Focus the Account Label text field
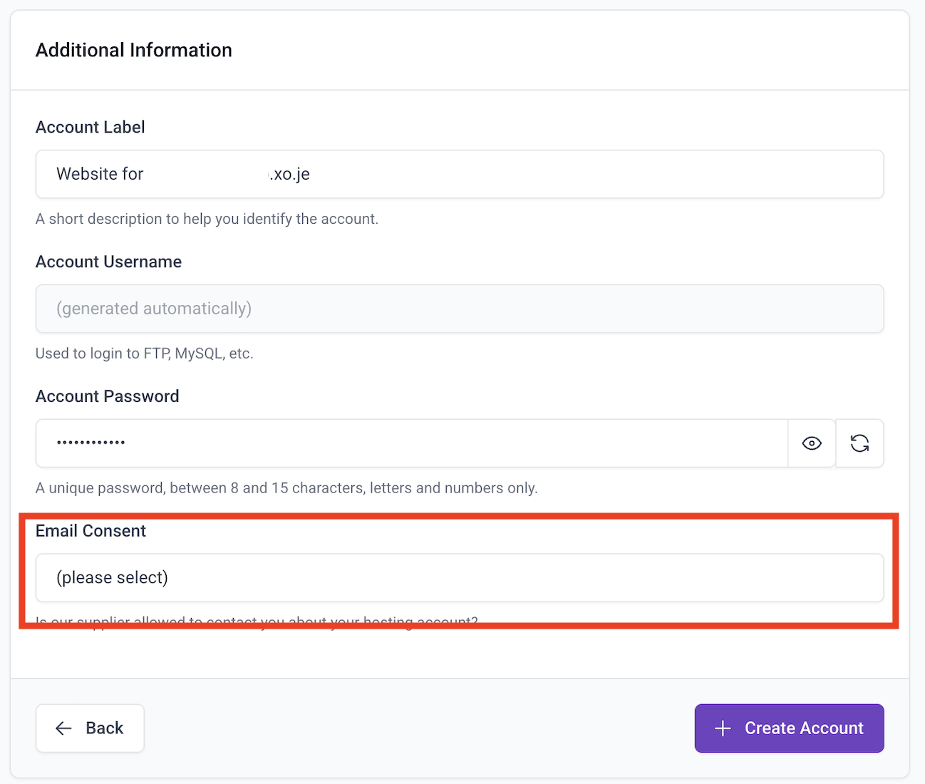 click(460, 174)
